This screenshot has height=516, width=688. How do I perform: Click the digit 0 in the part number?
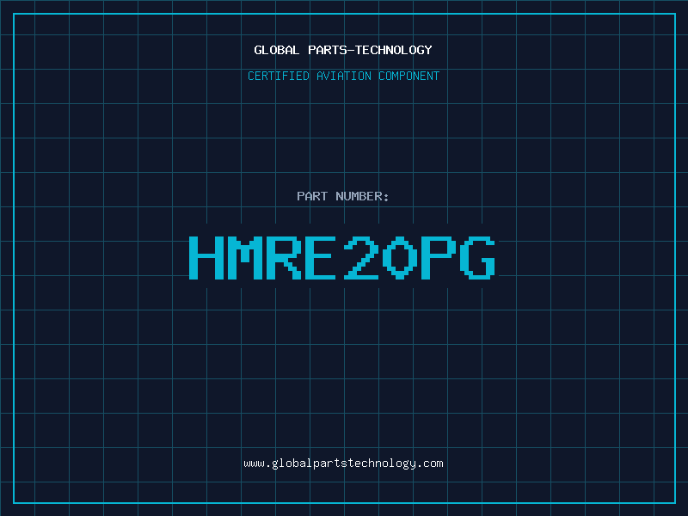400,257
